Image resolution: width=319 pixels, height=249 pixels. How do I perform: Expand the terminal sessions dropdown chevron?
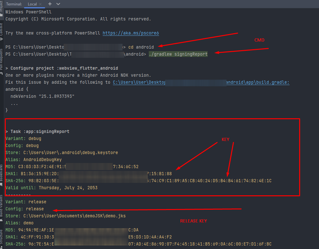coord(58,4)
